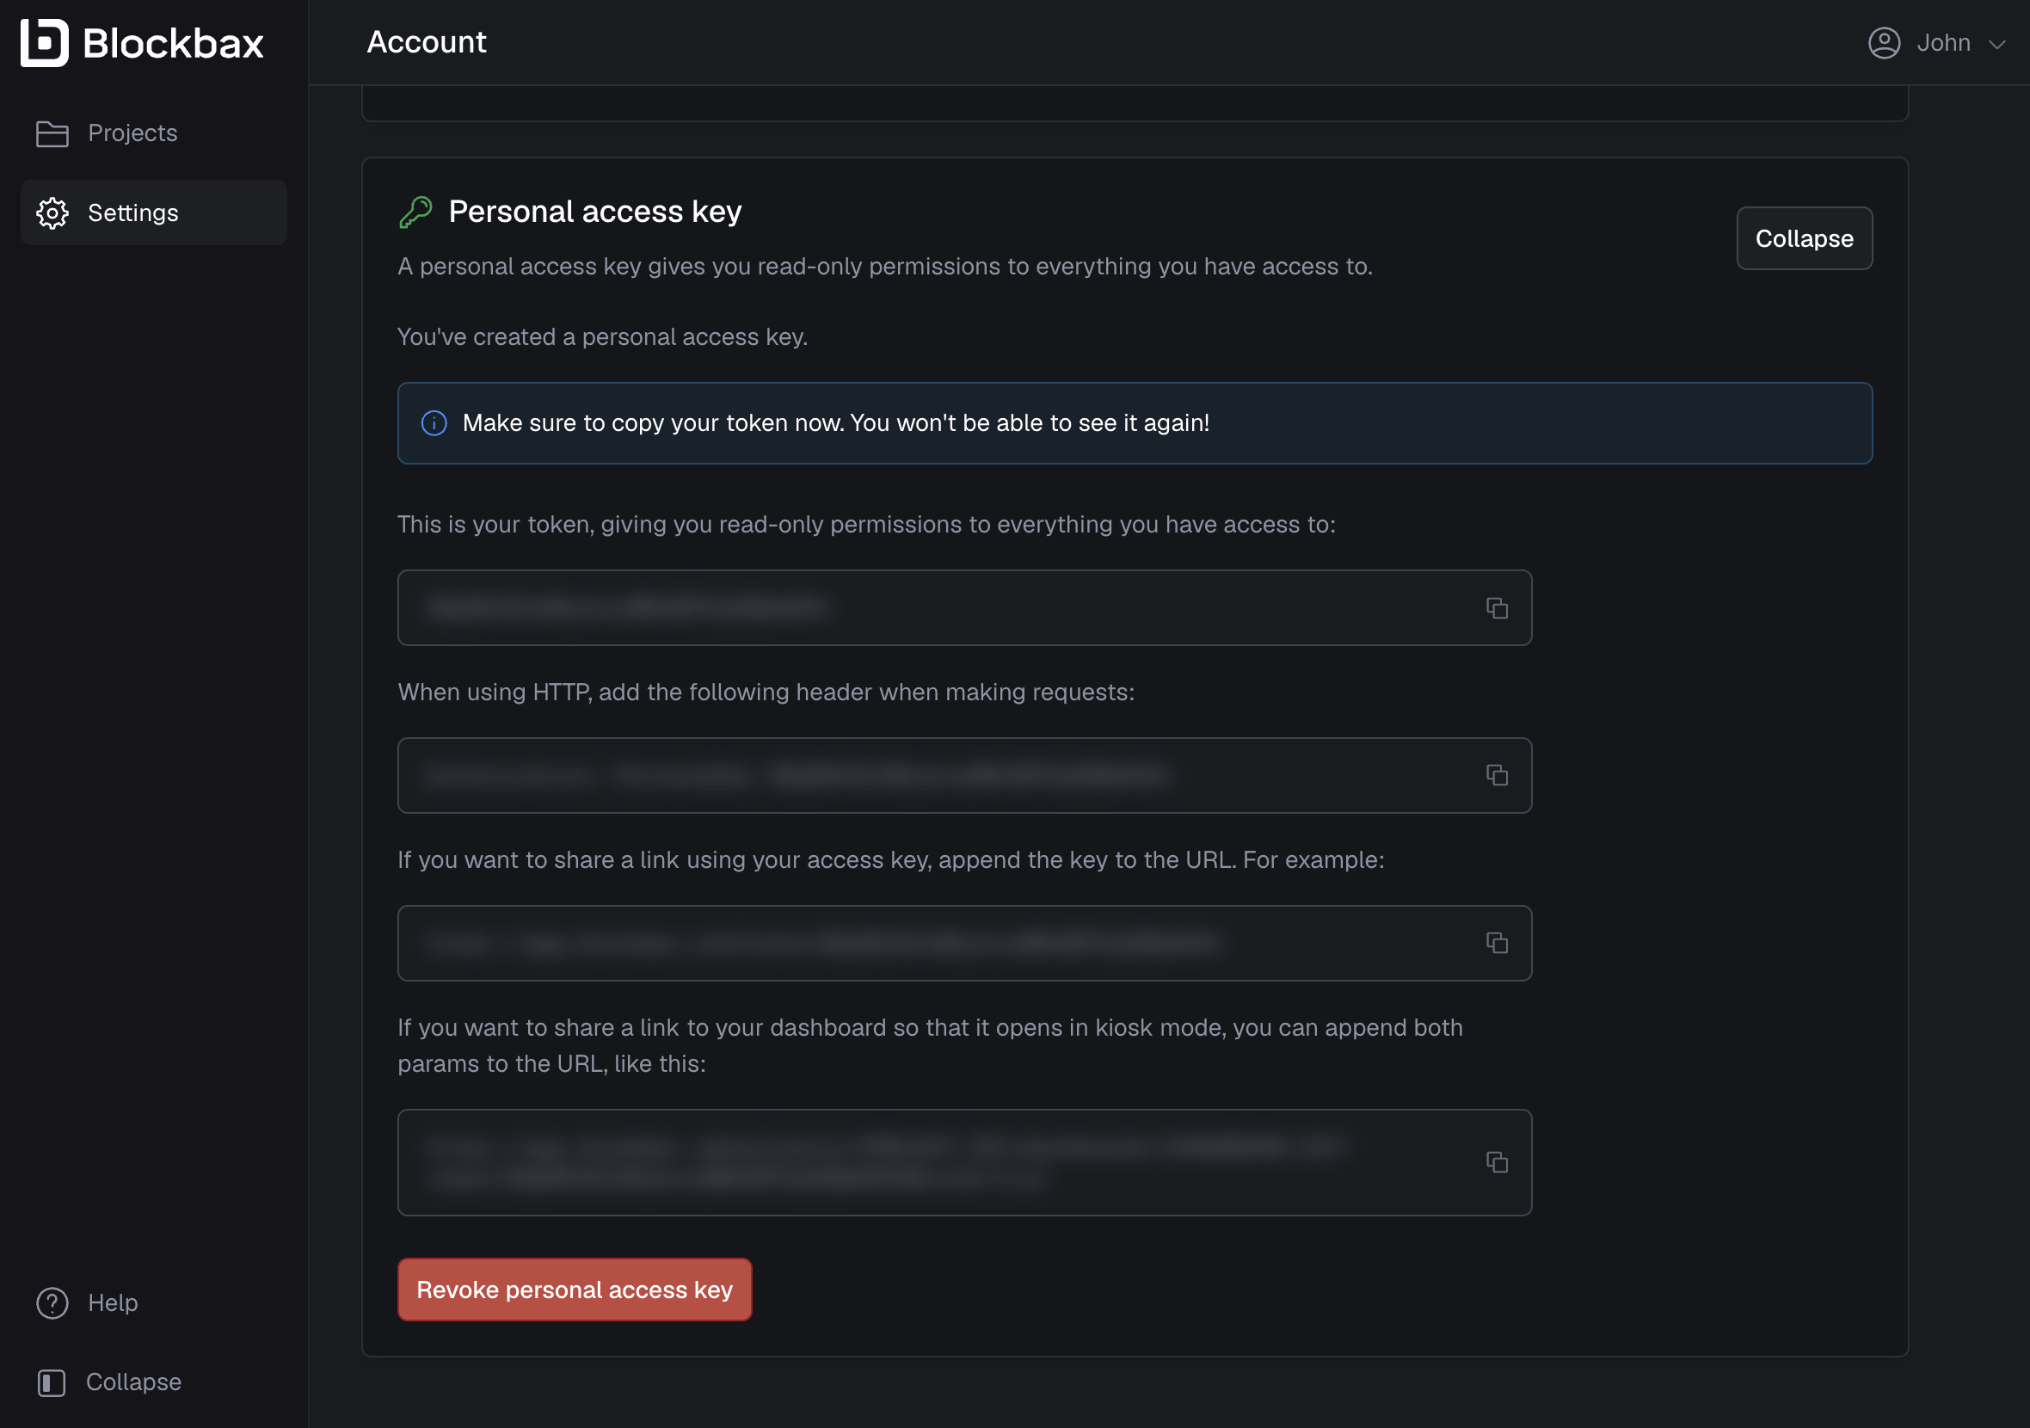Screen dimensions: 2030x1428
Task: Click the 'Make sure to copy your token now' notice
Action: (x=1135, y=423)
